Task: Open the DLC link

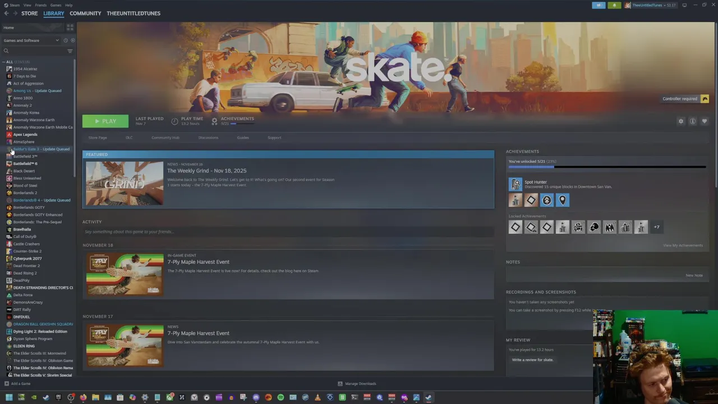Action: 129,137
